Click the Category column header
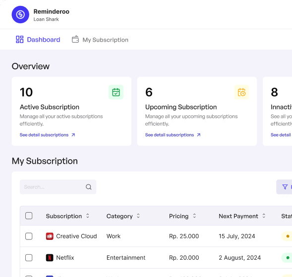This screenshot has width=292, height=277. [x=119, y=216]
